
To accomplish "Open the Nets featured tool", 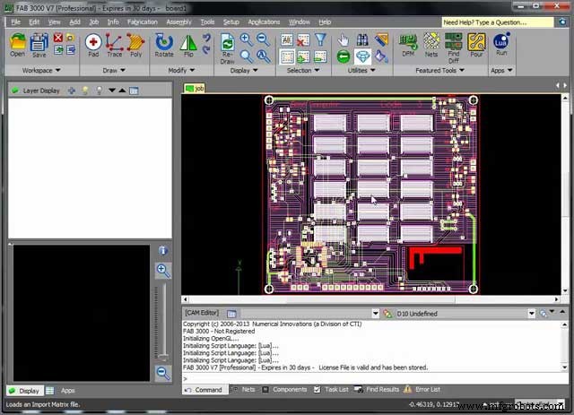I will coord(431,46).
